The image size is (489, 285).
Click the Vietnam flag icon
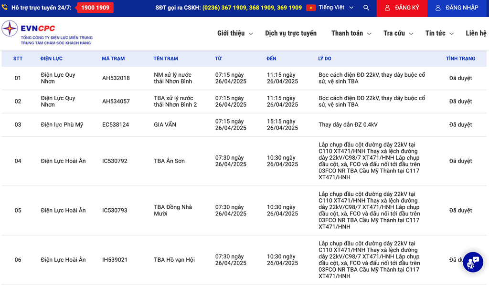310,8
